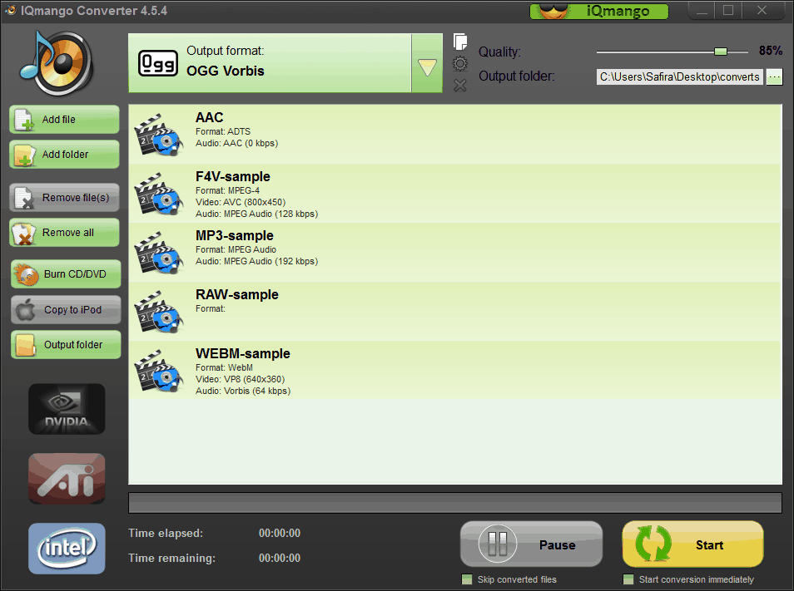Click the copy pages icon beside format
This screenshot has width=794, height=591.
(x=459, y=42)
